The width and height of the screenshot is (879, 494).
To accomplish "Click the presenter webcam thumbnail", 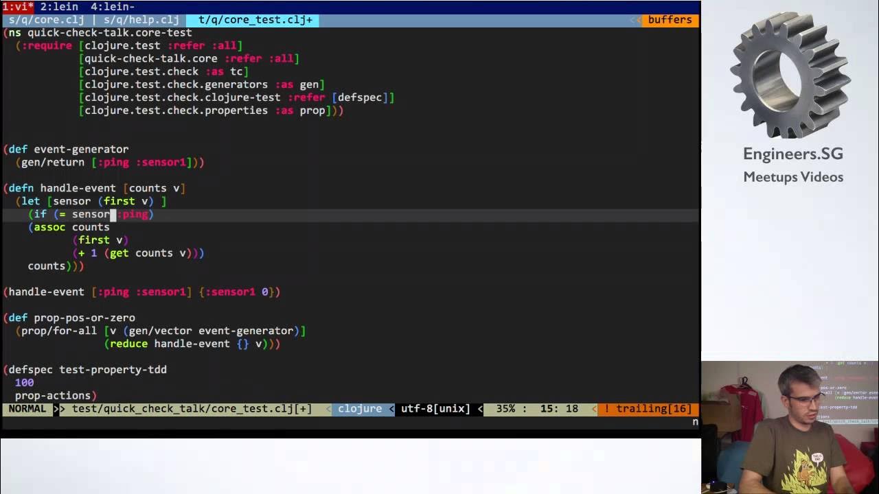I will (x=790, y=427).
